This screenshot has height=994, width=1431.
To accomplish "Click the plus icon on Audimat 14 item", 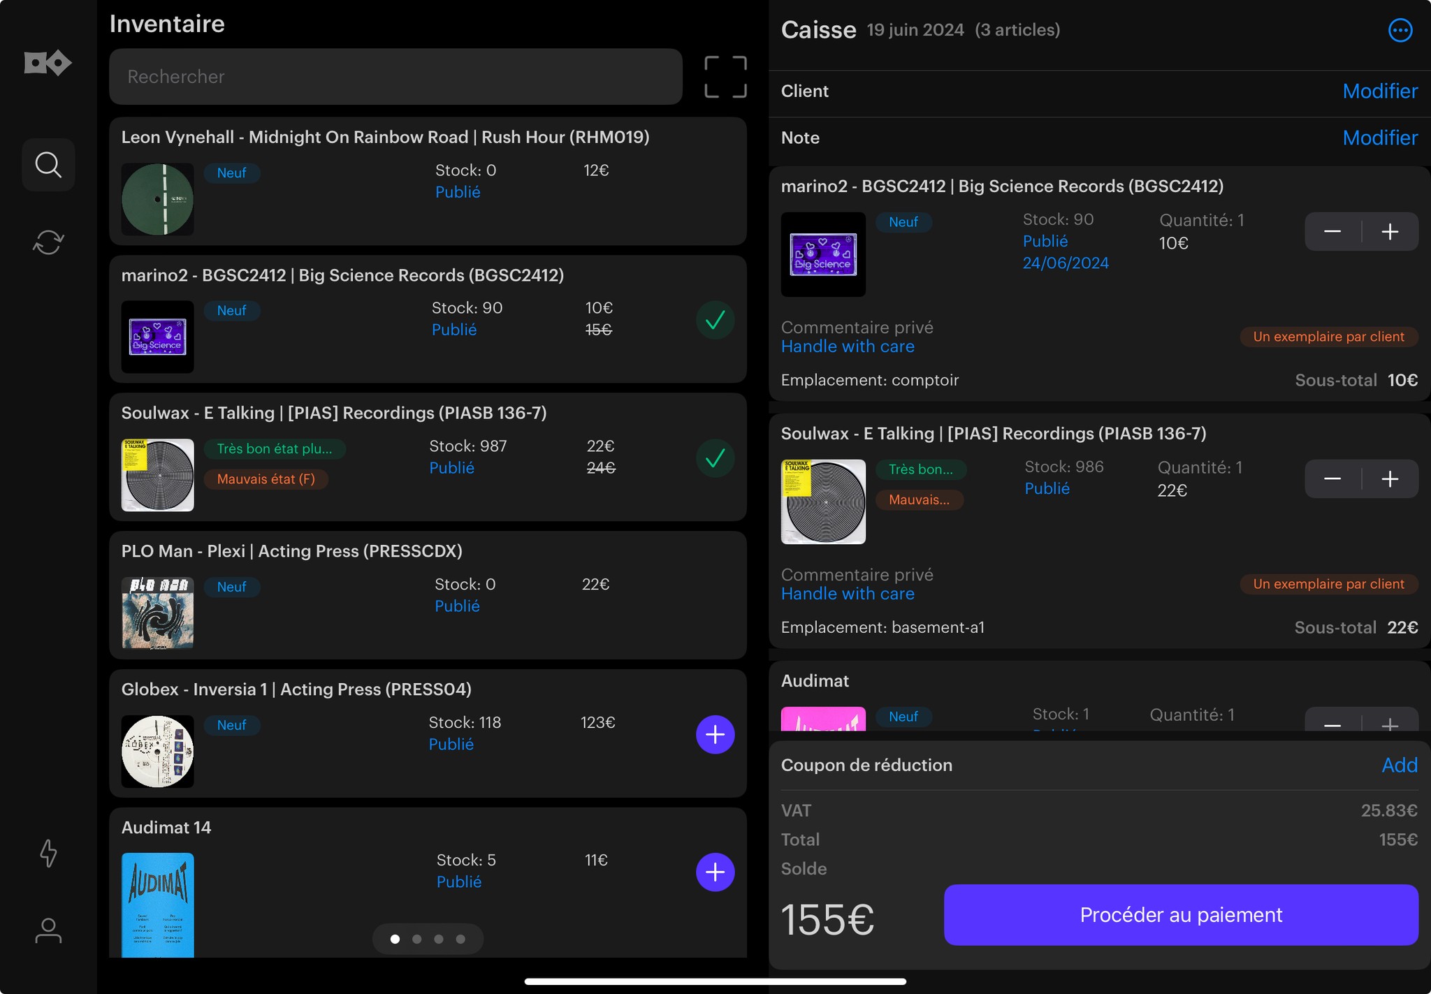I will click(x=714, y=871).
